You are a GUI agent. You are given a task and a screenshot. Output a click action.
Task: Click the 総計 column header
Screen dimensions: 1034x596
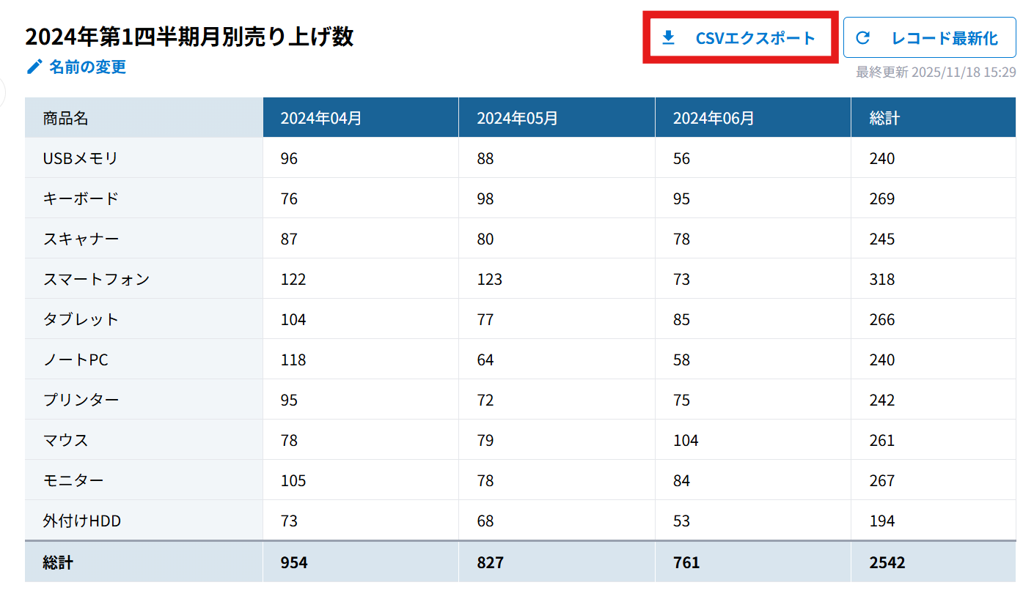(884, 118)
